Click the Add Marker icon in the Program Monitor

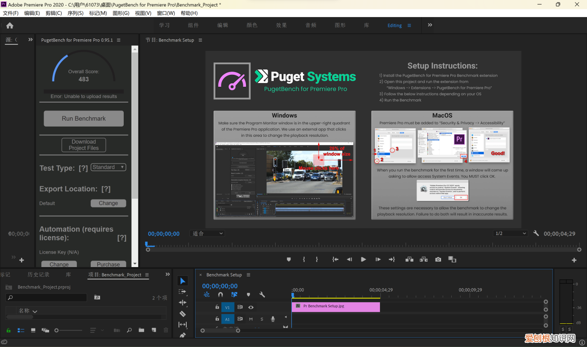[289, 260]
